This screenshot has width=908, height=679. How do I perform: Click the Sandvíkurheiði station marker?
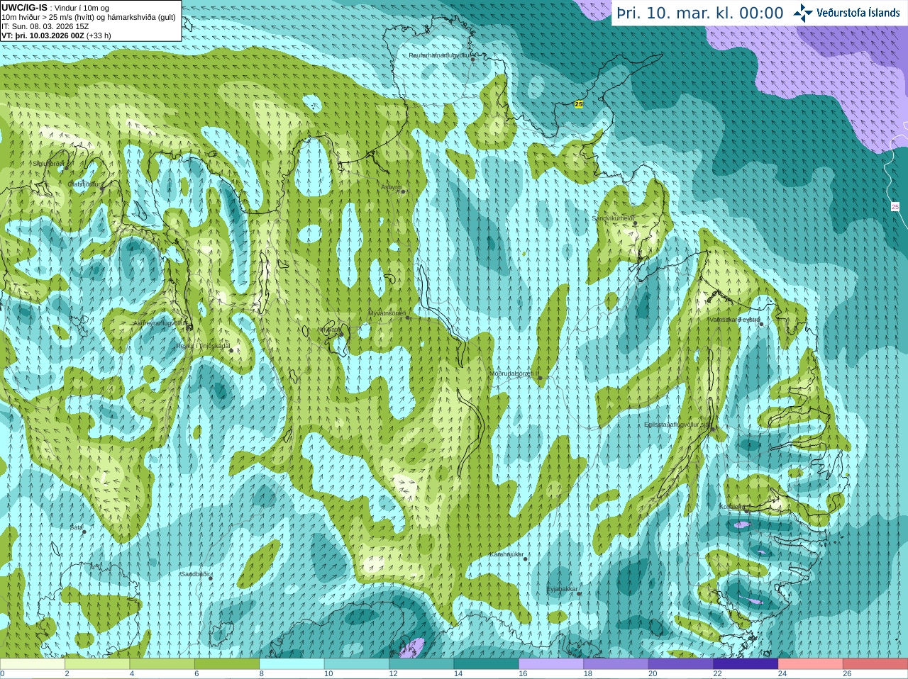(x=636, y=223)
